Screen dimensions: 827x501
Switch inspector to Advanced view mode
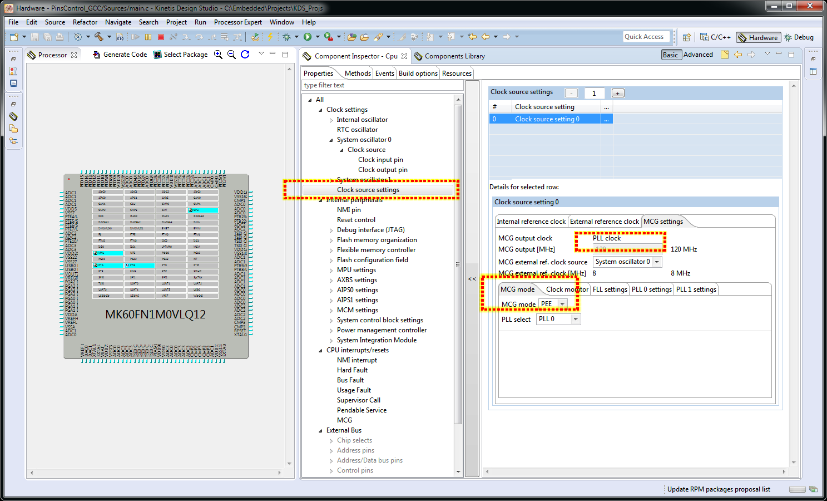point(698,55)
